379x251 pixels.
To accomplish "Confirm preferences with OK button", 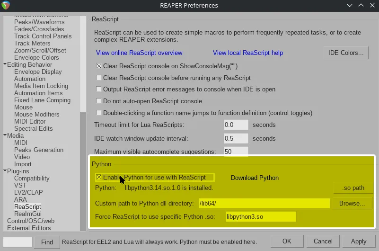I will coord(287,242).
